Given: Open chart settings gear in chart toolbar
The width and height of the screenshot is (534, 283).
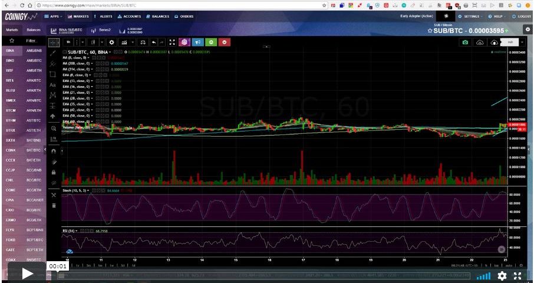Looking at the screenshot, I should [111, 42].
